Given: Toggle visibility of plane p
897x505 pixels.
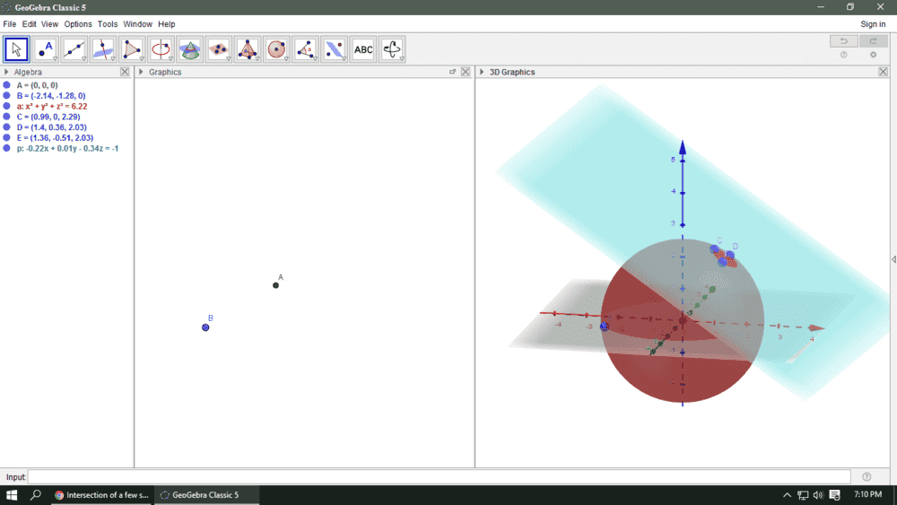Looking at the screenshot, I should pos(7,149).
